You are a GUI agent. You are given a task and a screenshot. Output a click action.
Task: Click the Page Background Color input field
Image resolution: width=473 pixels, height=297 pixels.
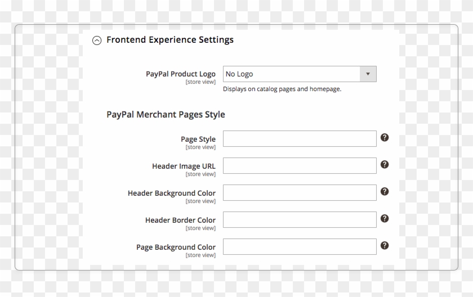pyautogui.click(x=300, y=247)
